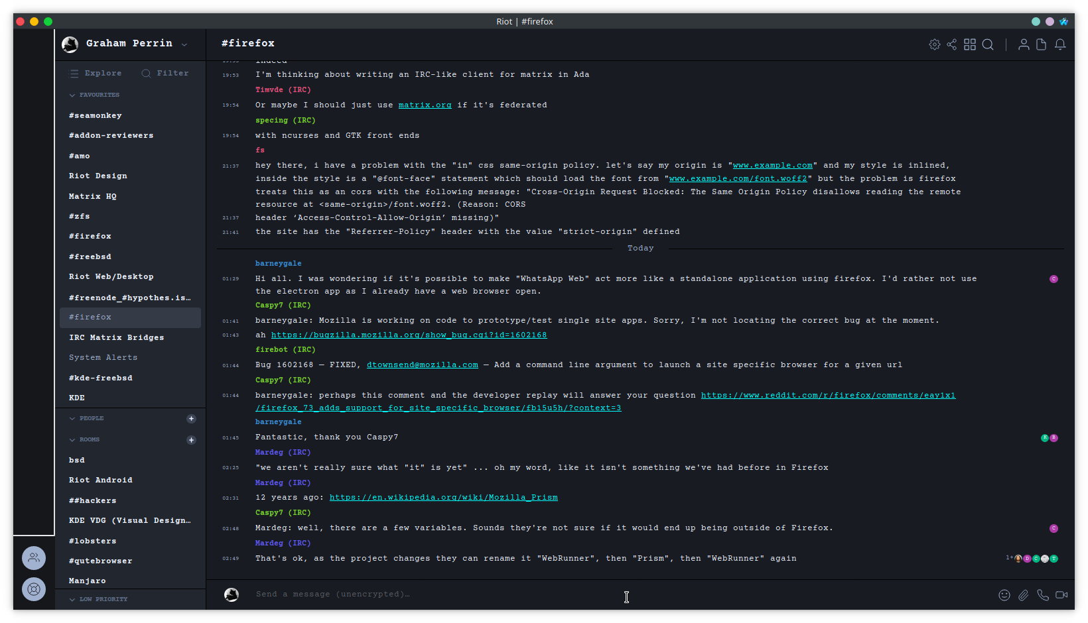Viewport: 1088px width, 623px height.
Task: Open the room files icon
Action: click(1042, 44)
